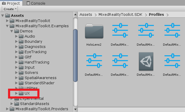Switch to the Console tab

[36, 3]
